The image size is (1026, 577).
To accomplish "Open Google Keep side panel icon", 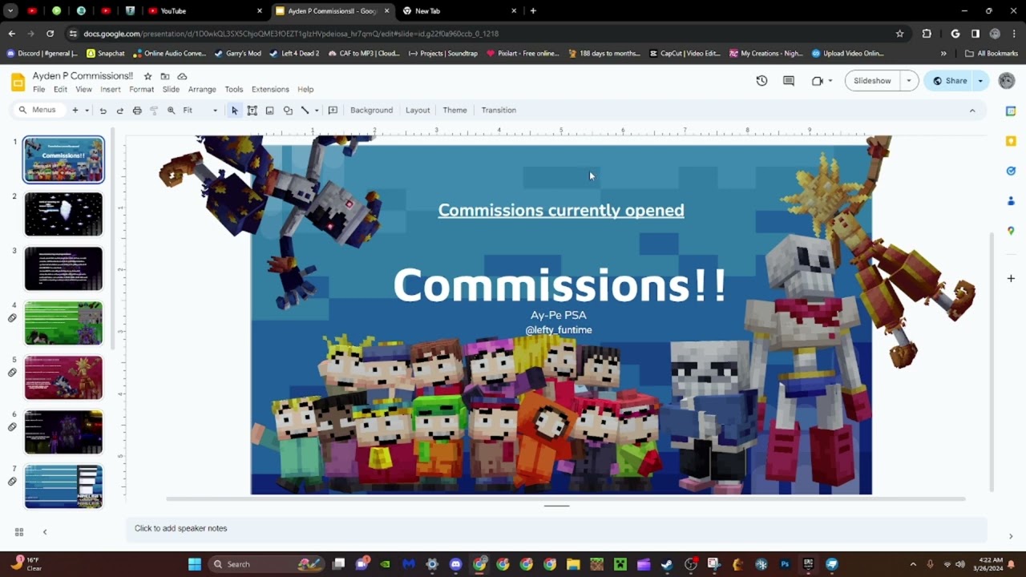I will coord(1011,141).
